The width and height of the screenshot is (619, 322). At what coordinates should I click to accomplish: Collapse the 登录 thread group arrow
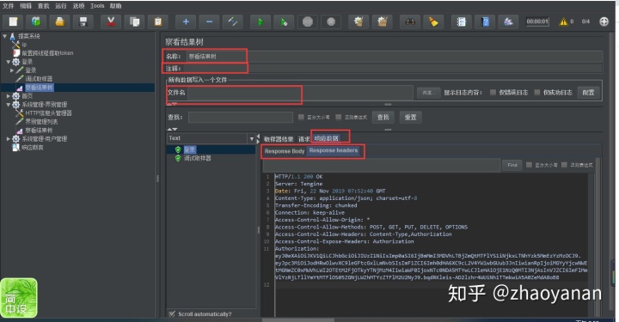(9, 62)
